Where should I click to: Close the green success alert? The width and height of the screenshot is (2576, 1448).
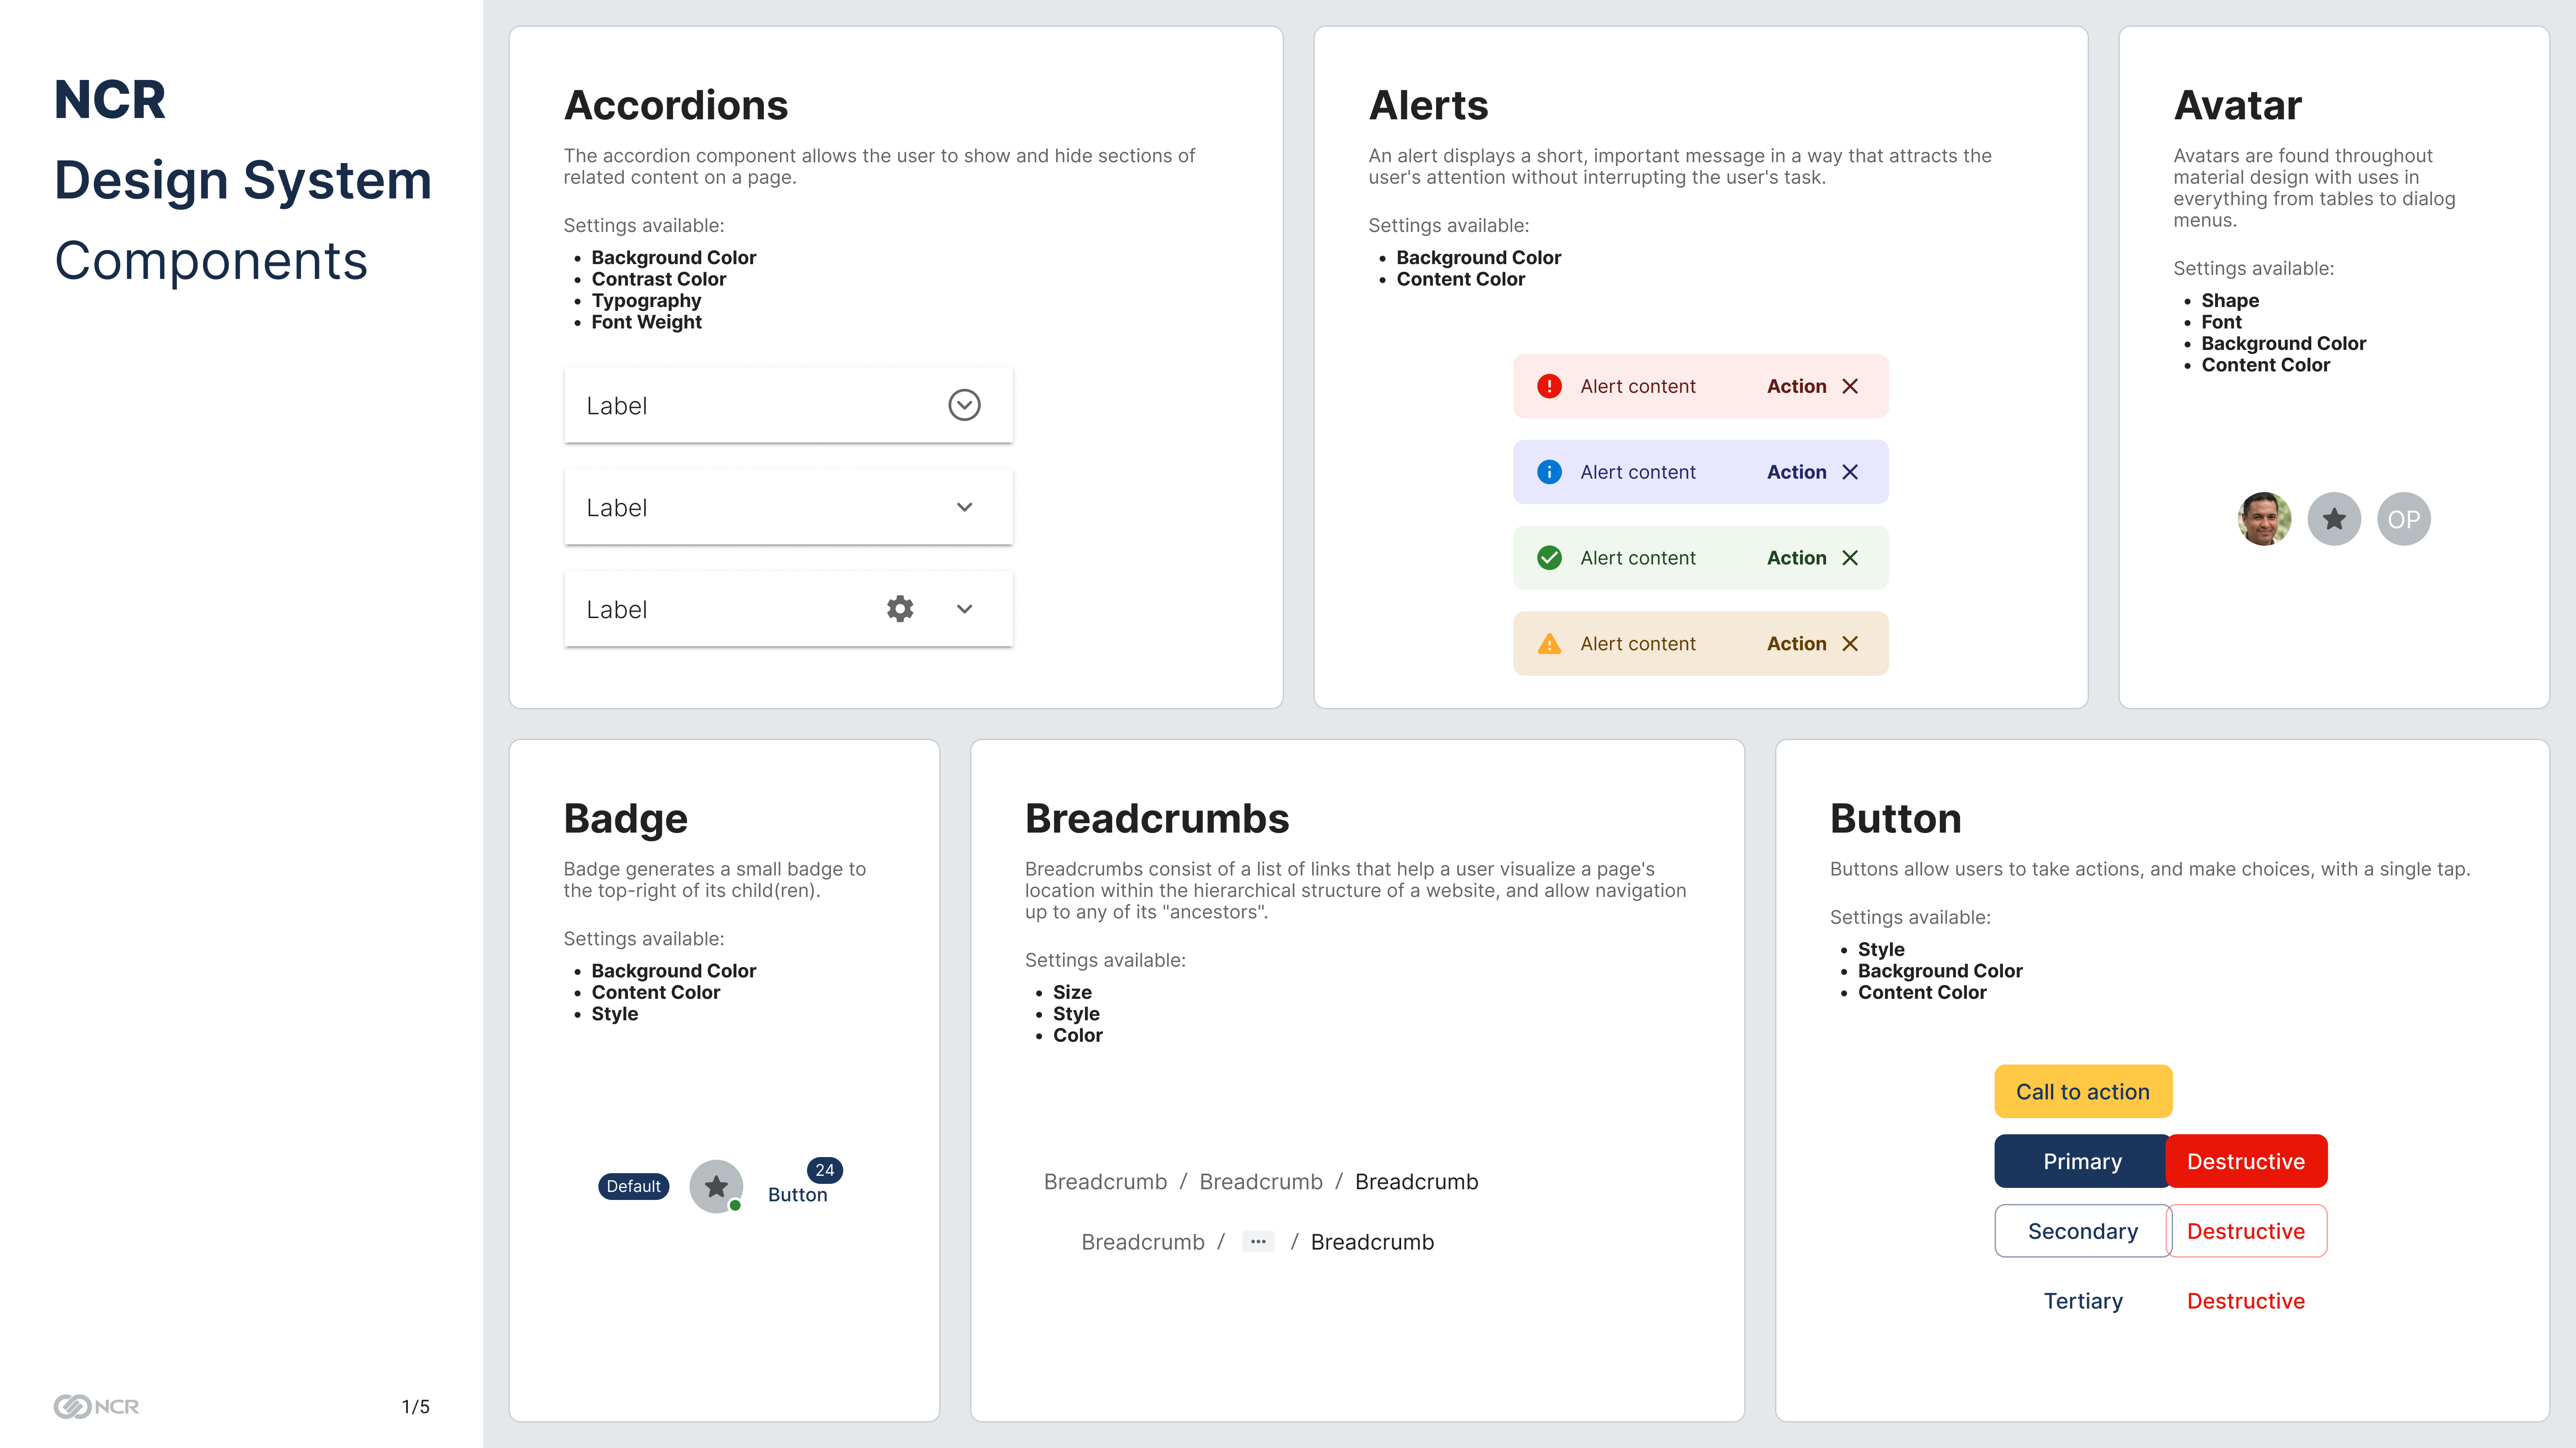pyautogui.click(x=1850, y=558)
